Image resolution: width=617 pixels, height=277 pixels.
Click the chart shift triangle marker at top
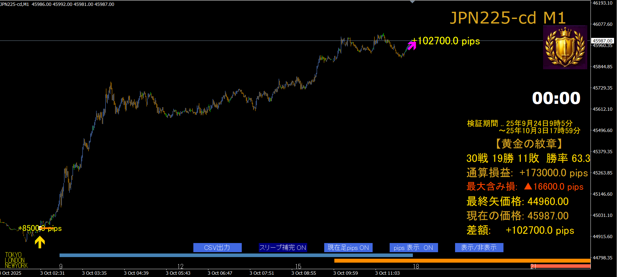412,2
